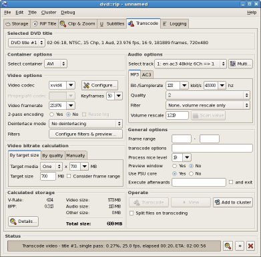
Task: Open the File menu
Action: click(7, 13)
